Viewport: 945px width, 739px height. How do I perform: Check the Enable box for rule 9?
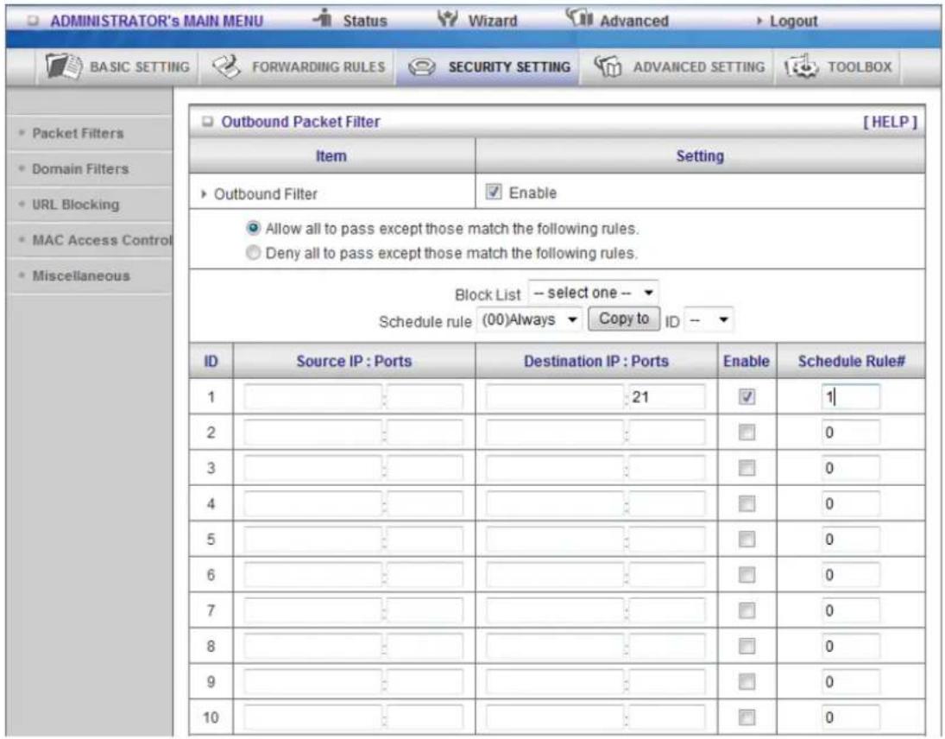coord(747,682)
